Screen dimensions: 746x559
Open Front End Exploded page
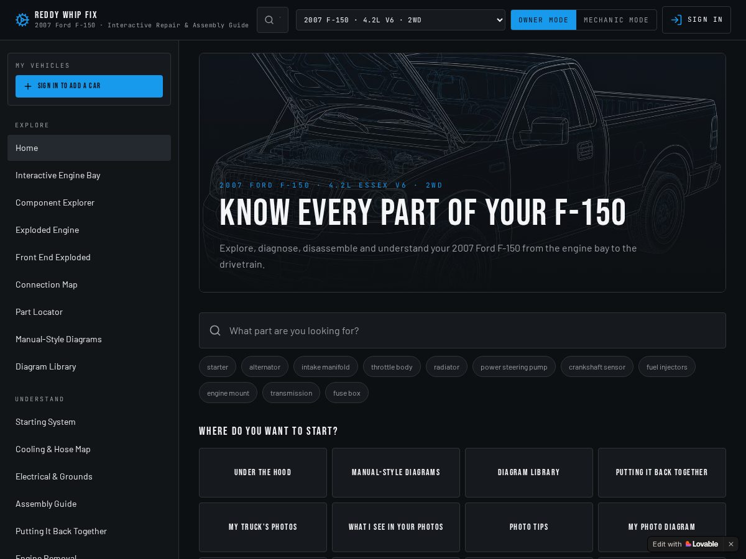coord(89,257)
